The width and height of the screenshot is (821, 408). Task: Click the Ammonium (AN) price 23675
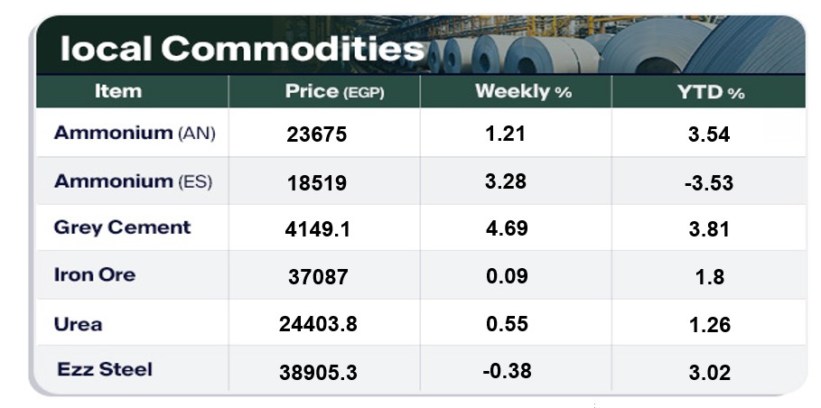point(316,135)
